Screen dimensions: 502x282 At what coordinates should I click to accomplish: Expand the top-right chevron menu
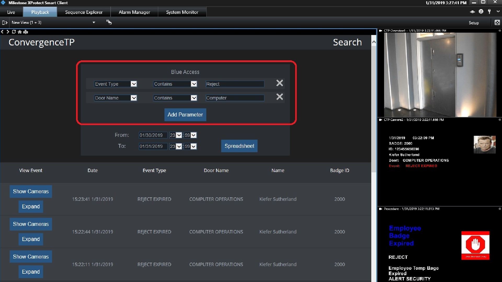click(x=498, y=11)
